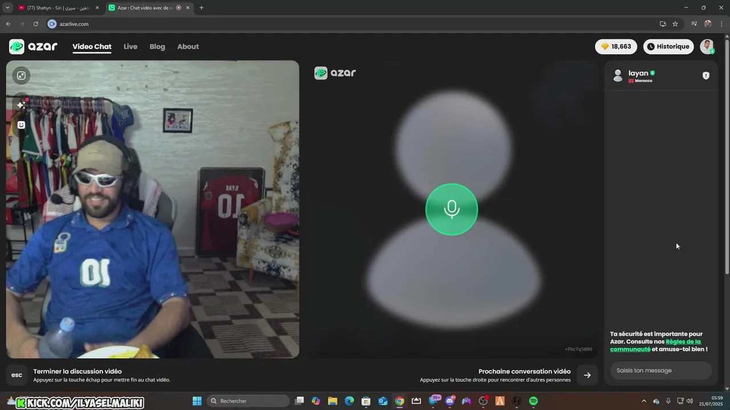730x410 pixels.
Task: Click the system tray microphone icon
Action: 668,401
